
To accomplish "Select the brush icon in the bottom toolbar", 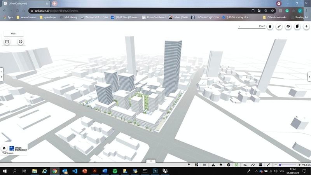I will pyautogui.click(x=268, y=165).
